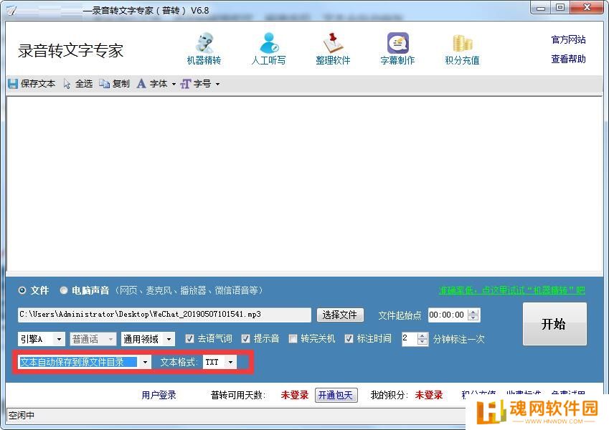Viewport: 609px width, 430px height.
Task: Click 全选 in the toolbar
Action: tap(84, 83)
